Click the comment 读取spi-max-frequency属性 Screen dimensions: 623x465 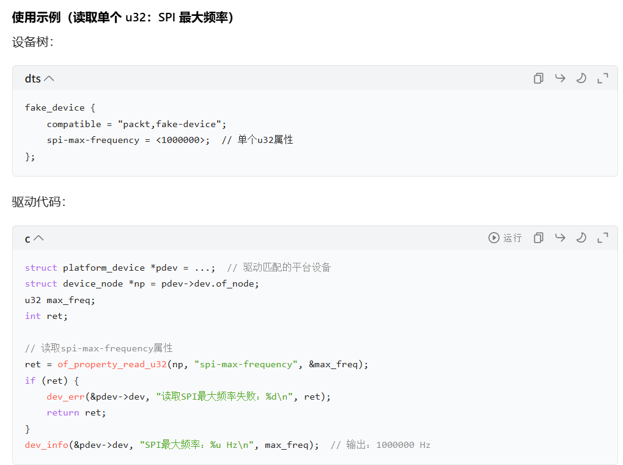[98, 348]
